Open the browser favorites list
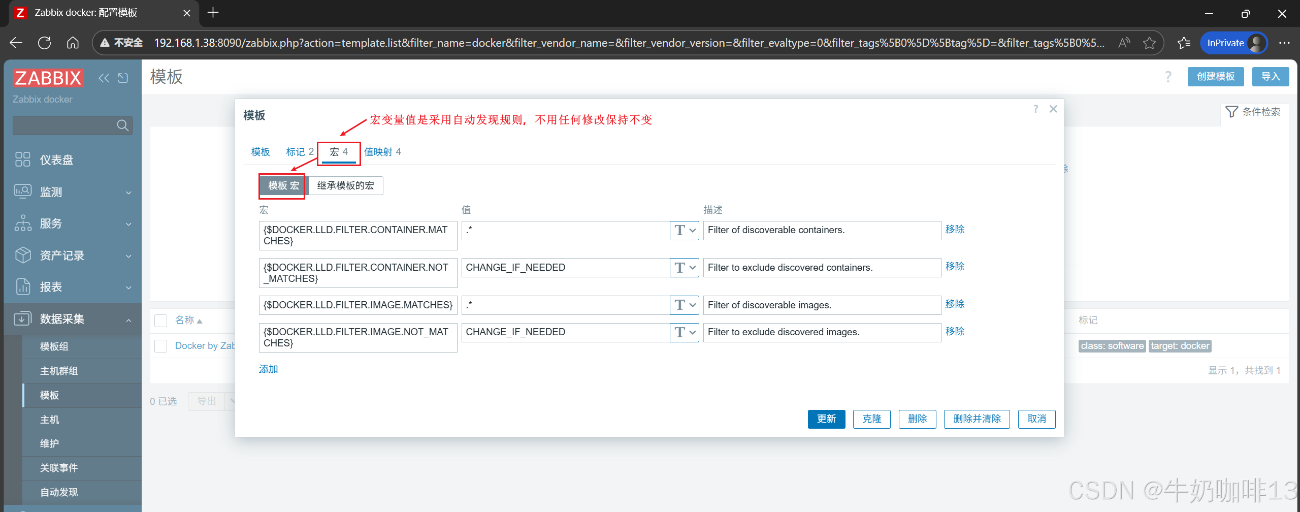This screenshot has height=512, width=1300. coord(1184,43)
